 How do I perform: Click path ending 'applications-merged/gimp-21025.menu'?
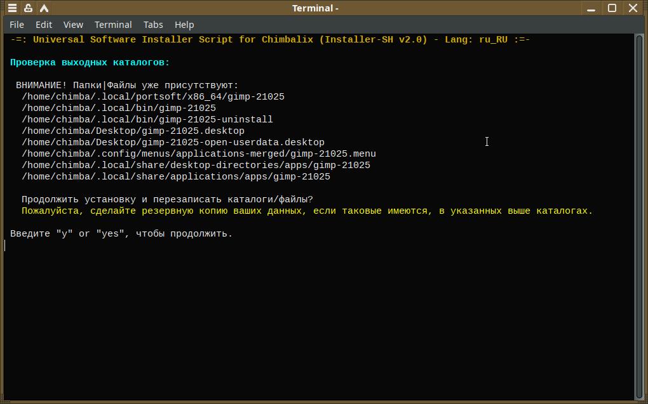pos(199,154)
